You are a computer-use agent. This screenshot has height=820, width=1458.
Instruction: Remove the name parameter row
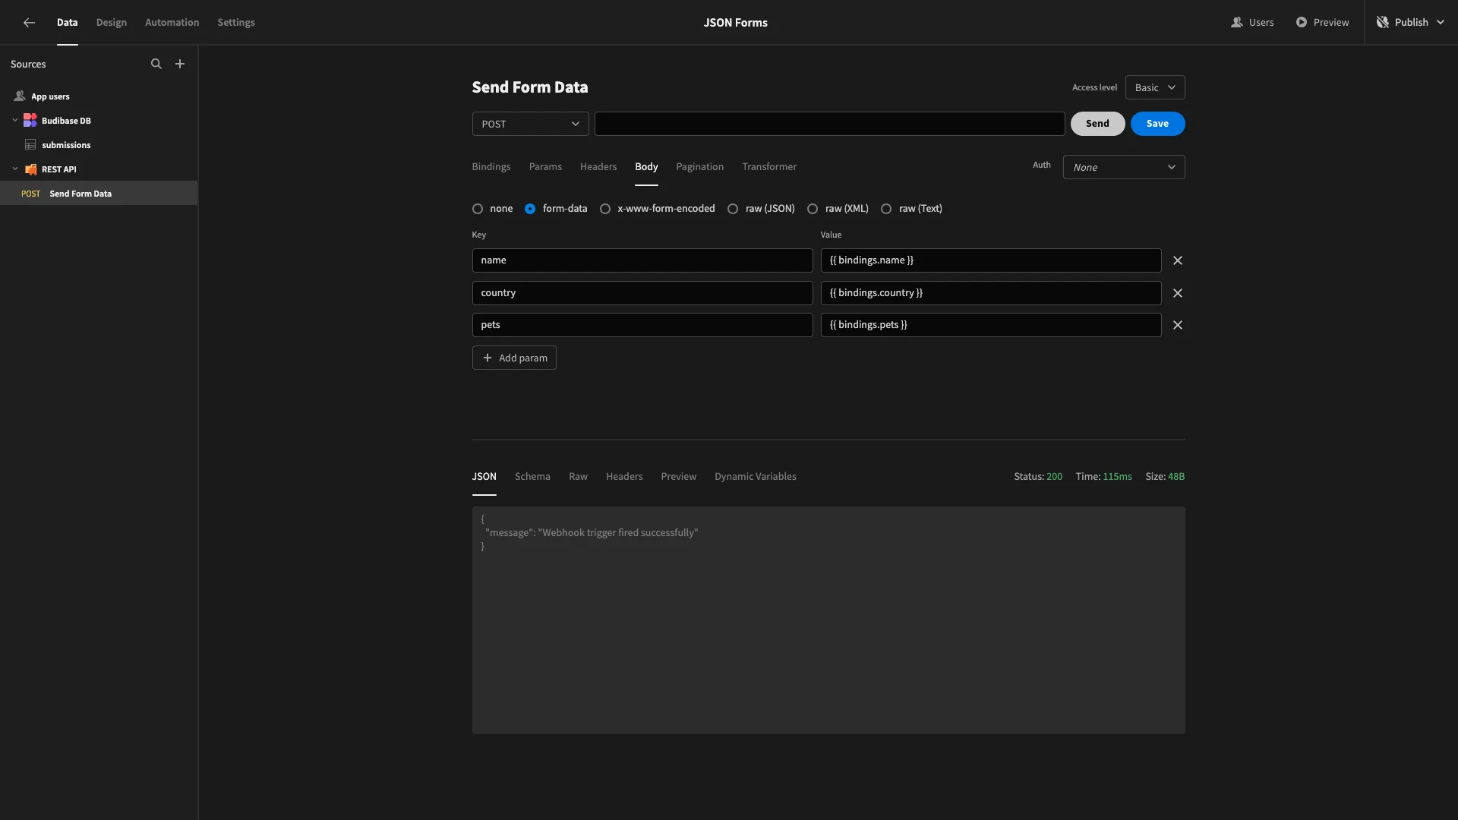point(1178,260)
